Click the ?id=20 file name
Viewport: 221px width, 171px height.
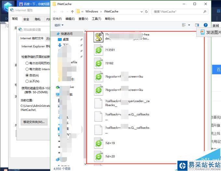coord(110,156)
